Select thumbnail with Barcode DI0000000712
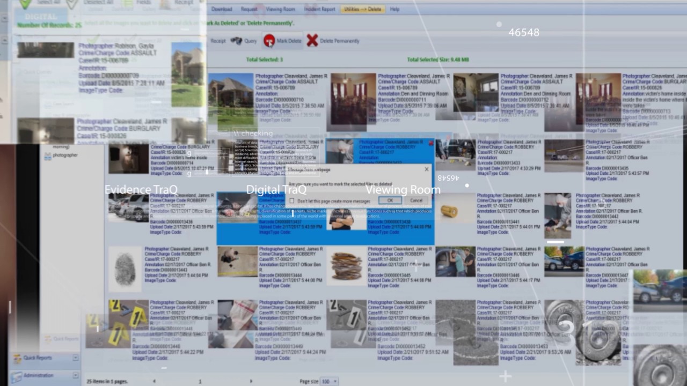Screen dimensions: 687x386 pos(476,92)
